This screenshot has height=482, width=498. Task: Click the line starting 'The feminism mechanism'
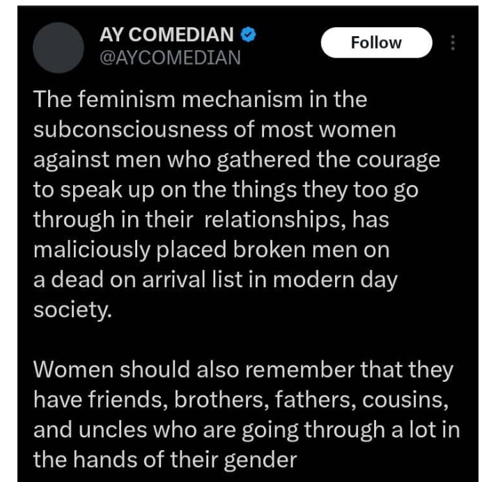(200, 99)
